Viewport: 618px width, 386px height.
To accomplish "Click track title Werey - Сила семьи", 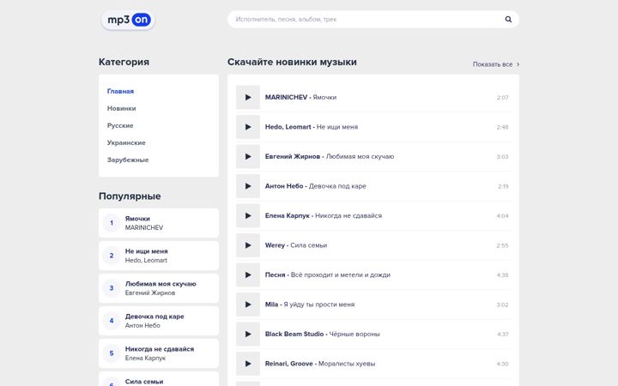I will pyautogui.click(x=296, y=245).
